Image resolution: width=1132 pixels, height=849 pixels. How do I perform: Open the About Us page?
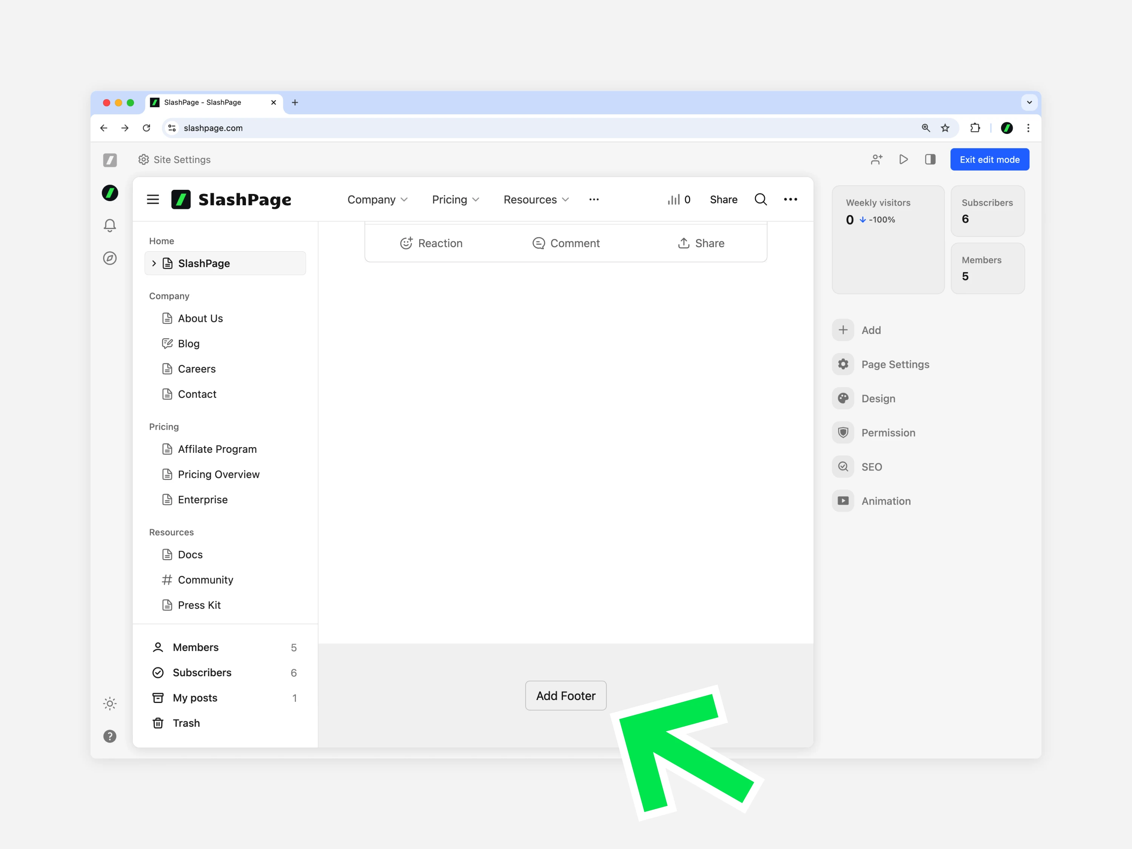tap(193, 319)
